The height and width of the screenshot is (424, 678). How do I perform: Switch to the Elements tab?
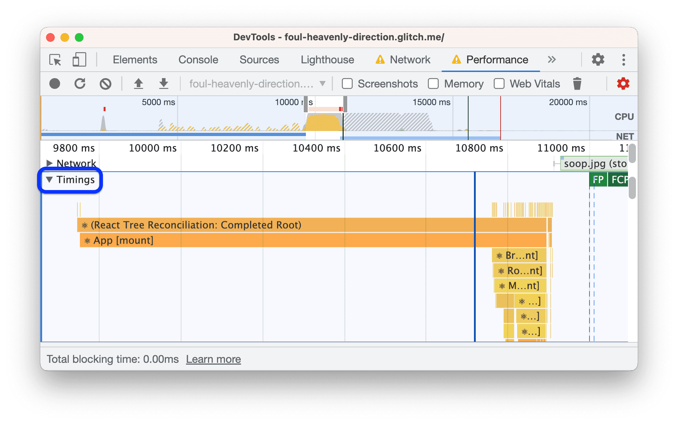point(135,60)
